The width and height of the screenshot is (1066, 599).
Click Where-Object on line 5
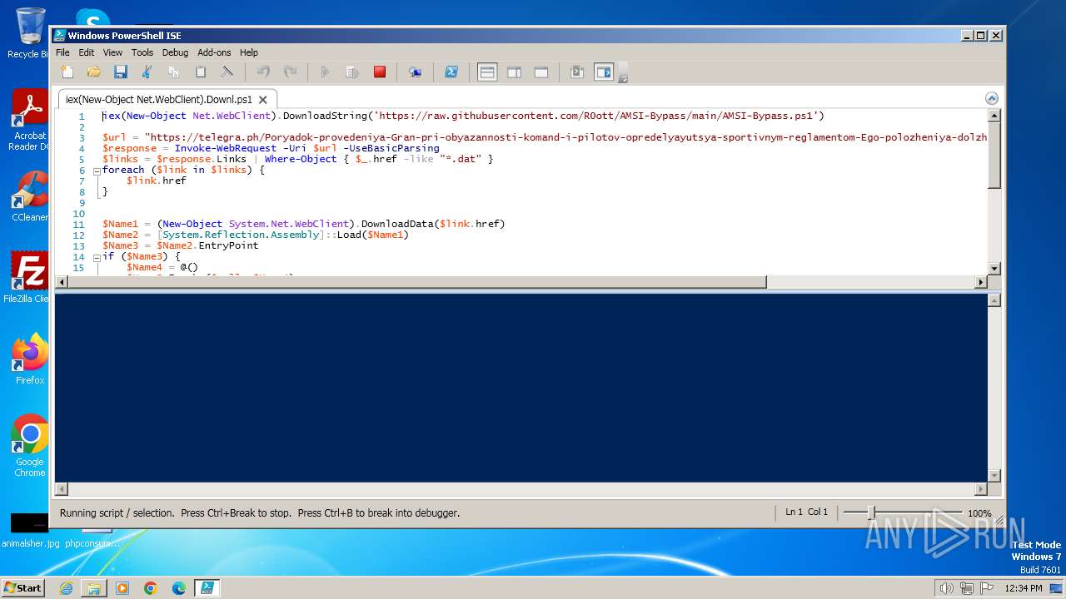(x=301, y=159)
